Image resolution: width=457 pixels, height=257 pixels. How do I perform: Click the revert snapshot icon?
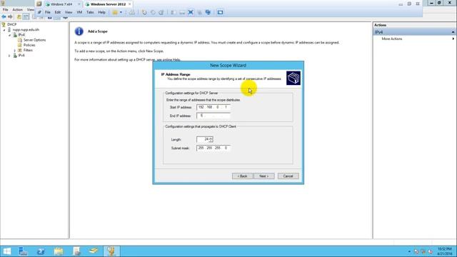coord(153,12)
